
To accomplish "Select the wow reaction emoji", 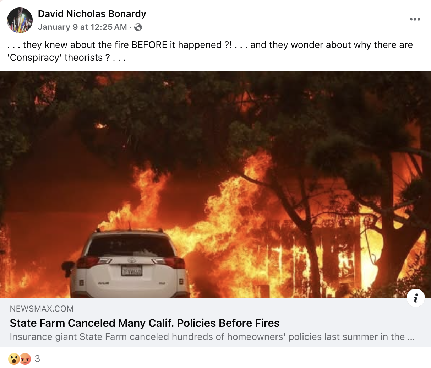I will 14,359.
